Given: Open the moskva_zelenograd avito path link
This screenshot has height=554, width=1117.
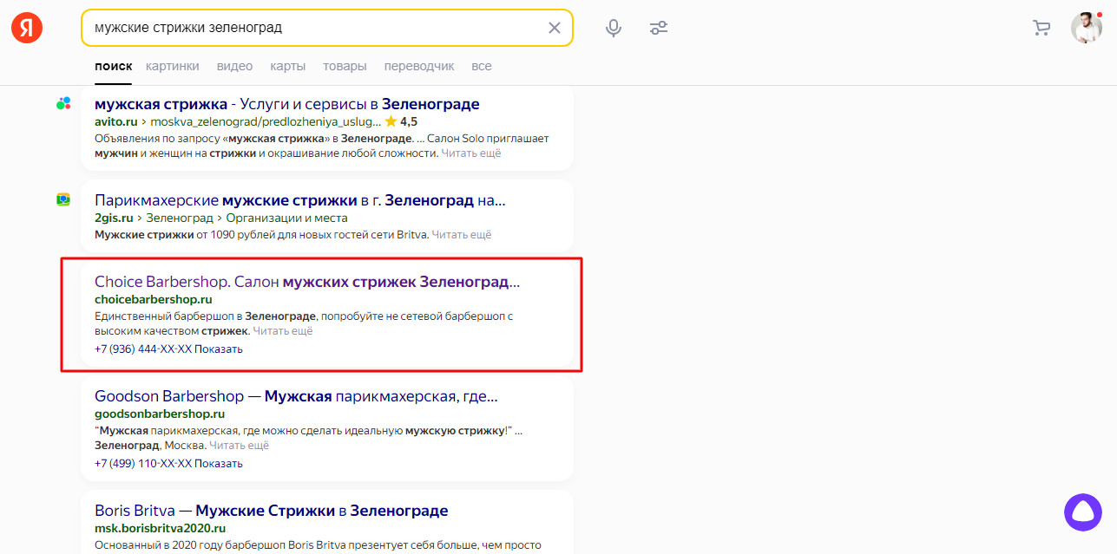Looking at the screenshot, I should [x=266, y=121].
